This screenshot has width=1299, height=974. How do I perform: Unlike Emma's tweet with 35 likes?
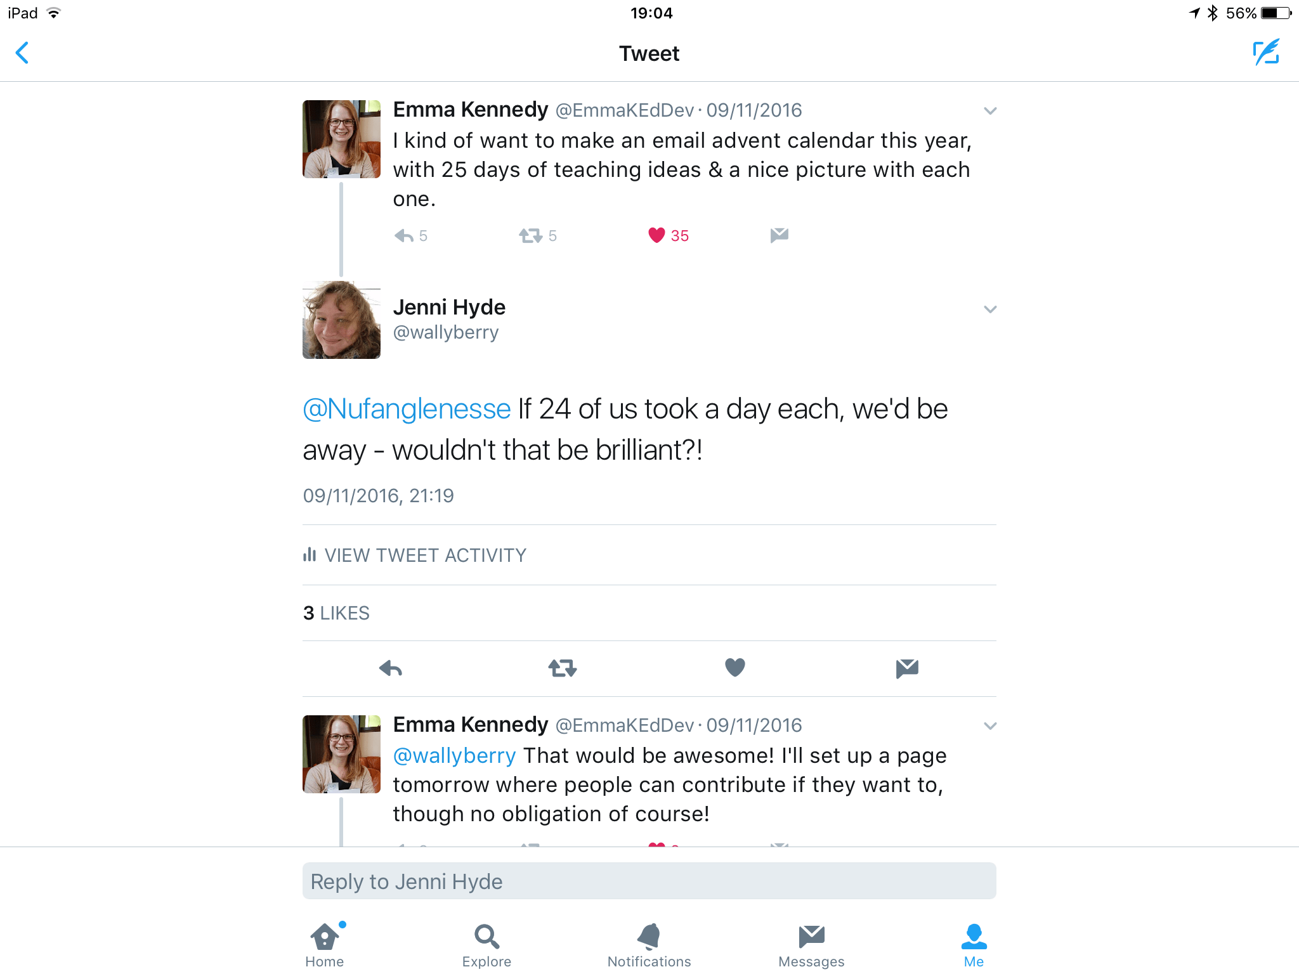pyautogui.click(x=656, y=235)
